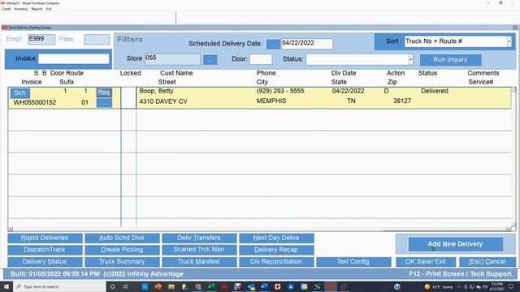Open Text Config
The image size is (520, 292).
[353, 261]
